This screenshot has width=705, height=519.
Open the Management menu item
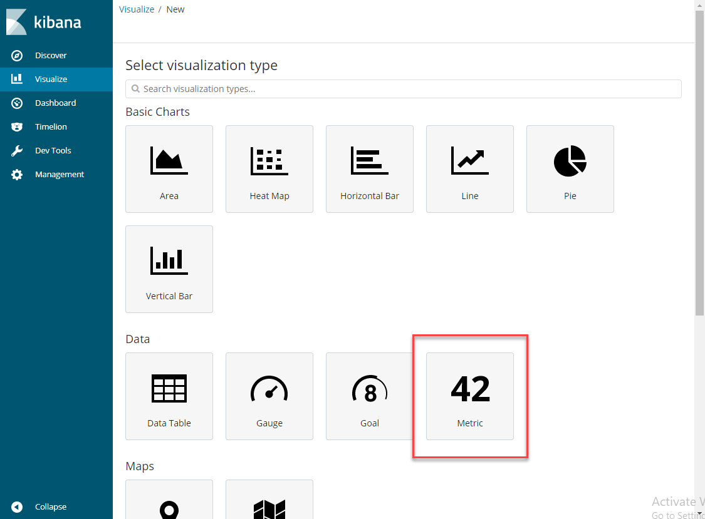coord(56,174)
